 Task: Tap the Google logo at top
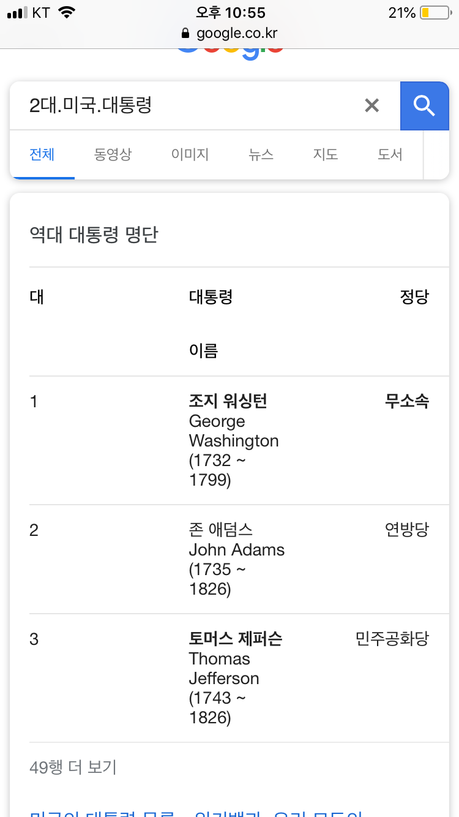pos(230,53)
